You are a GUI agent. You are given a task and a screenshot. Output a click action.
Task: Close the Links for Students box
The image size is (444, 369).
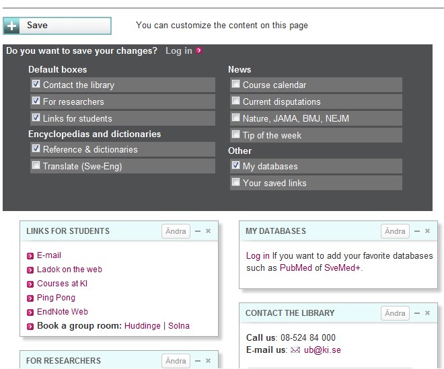tap(209, 231)
